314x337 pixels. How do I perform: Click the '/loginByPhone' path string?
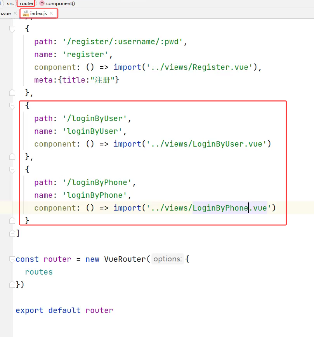tap(97, 182)
